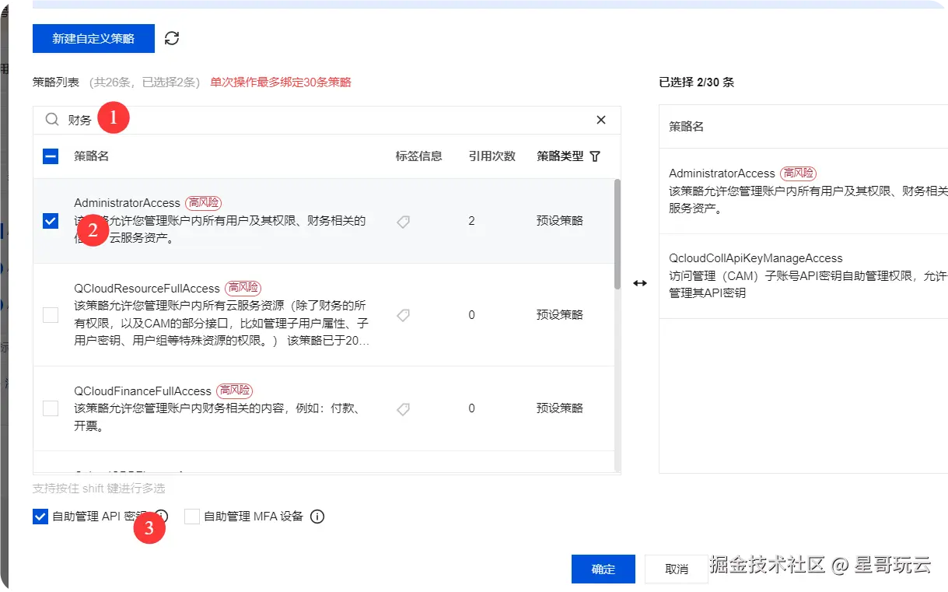The height and width of the screenshot is (592, 948).
Task: Check the QCloudFinanceFullAccess policy checkbox
Action: [x=51, y=408]
